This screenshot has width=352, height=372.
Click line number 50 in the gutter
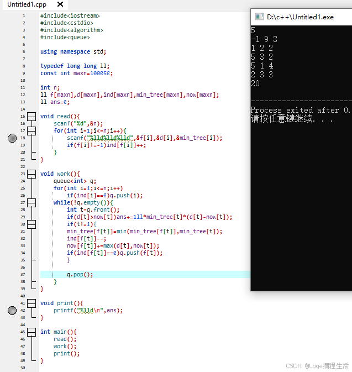tap(23, 368)
